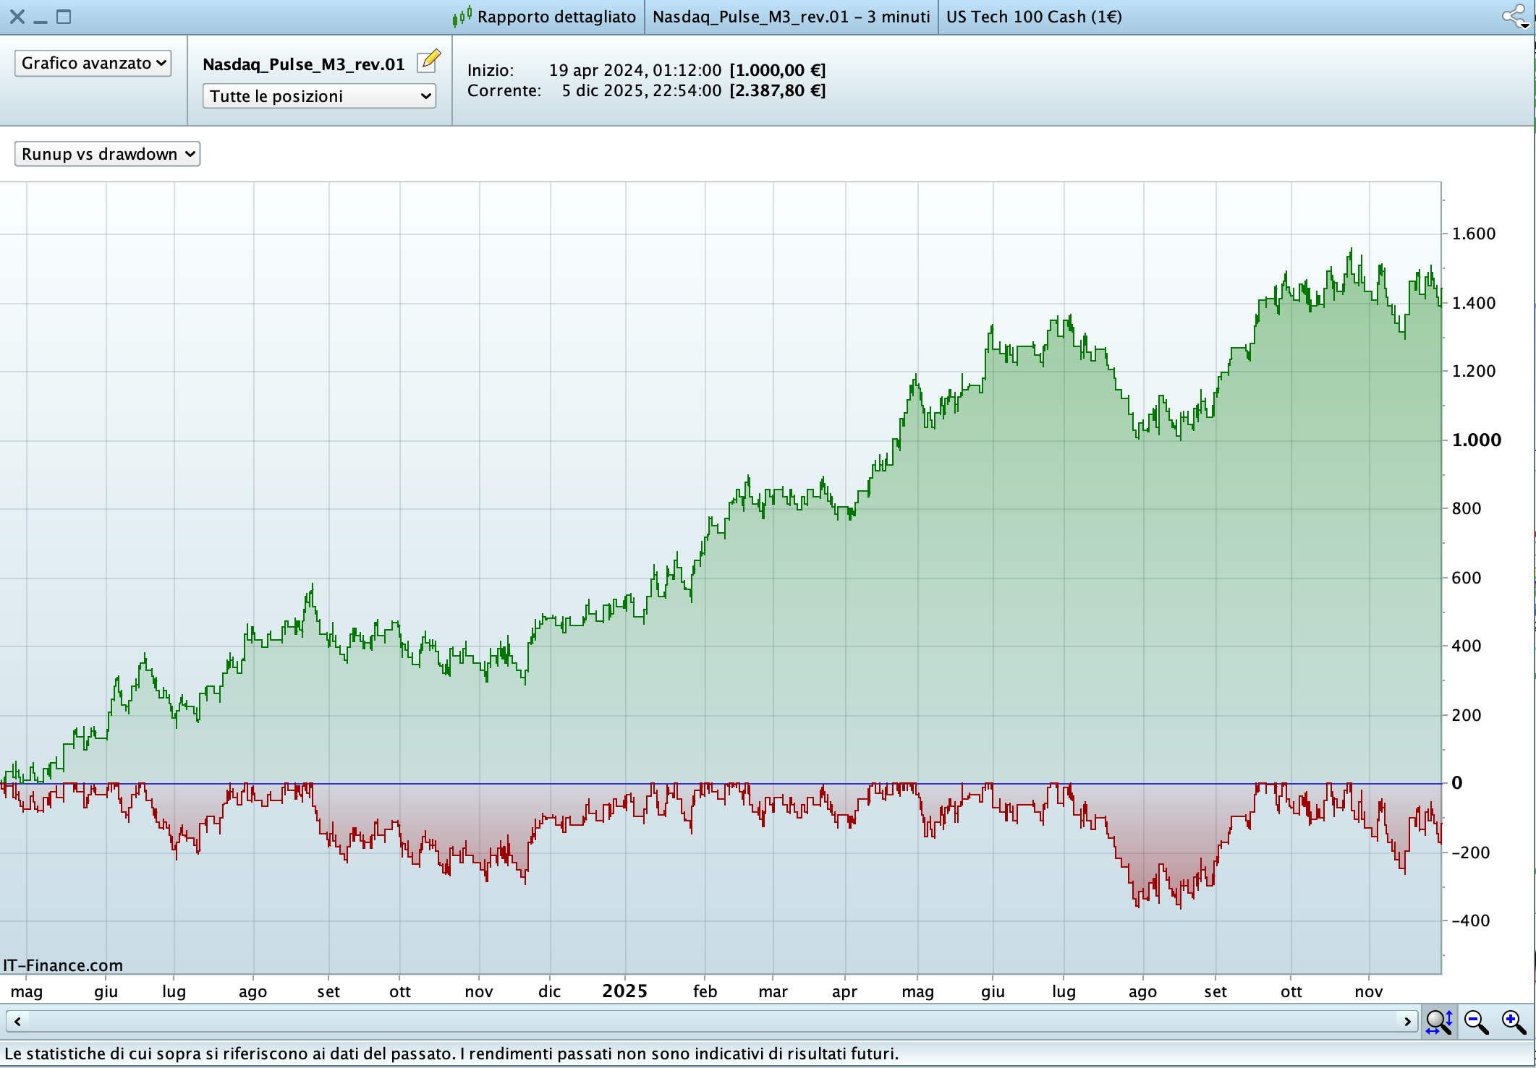Select the US Tech 100 Cash tab
The height and width of the screenshot is (1068, 1536).
coord(1033,17)
